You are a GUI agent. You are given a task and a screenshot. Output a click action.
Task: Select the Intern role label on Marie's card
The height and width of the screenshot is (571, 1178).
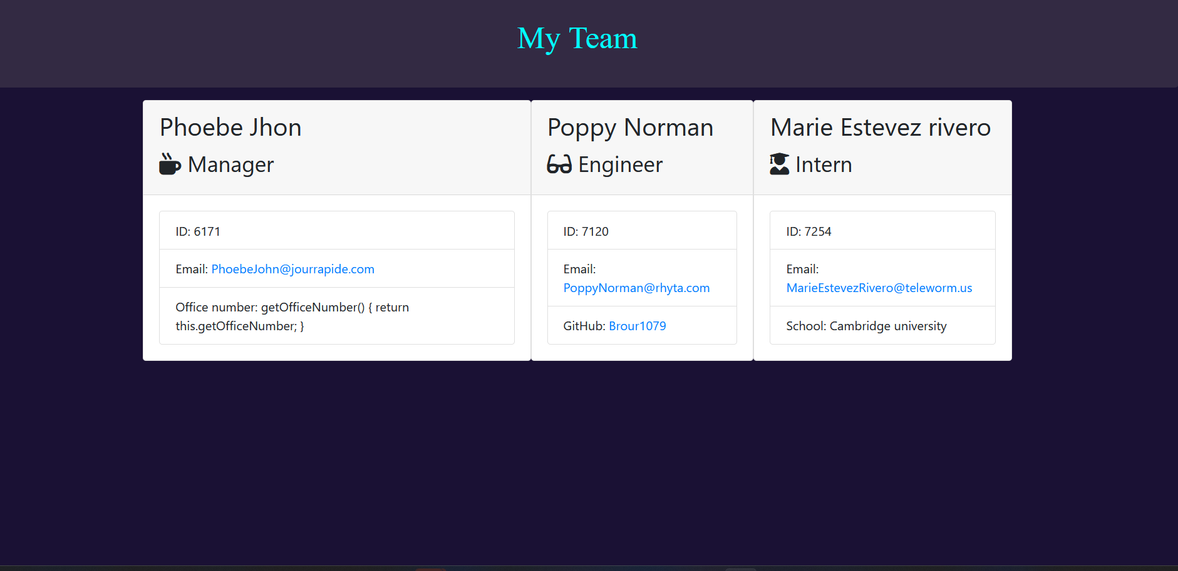(x=823, y=164)
